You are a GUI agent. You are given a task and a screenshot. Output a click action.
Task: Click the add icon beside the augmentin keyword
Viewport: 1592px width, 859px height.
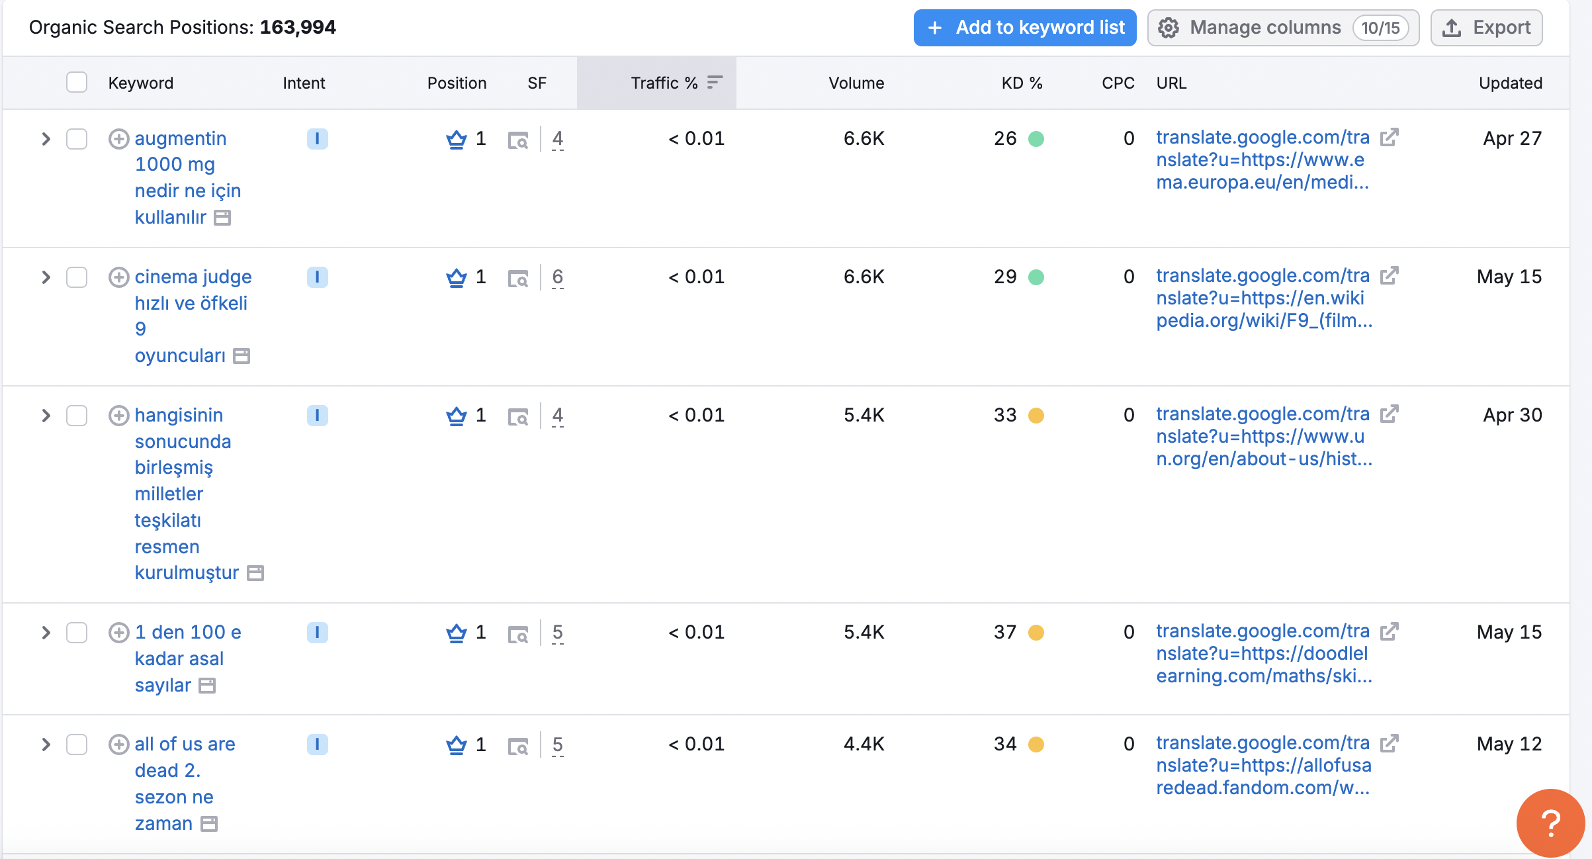coord(118,139)
